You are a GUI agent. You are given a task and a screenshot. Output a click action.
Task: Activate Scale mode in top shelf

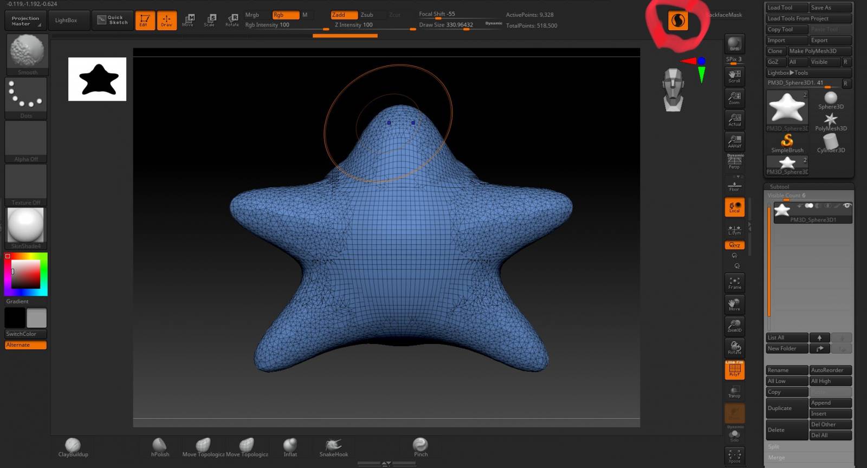pyautogui.click(x=209, y=21)
